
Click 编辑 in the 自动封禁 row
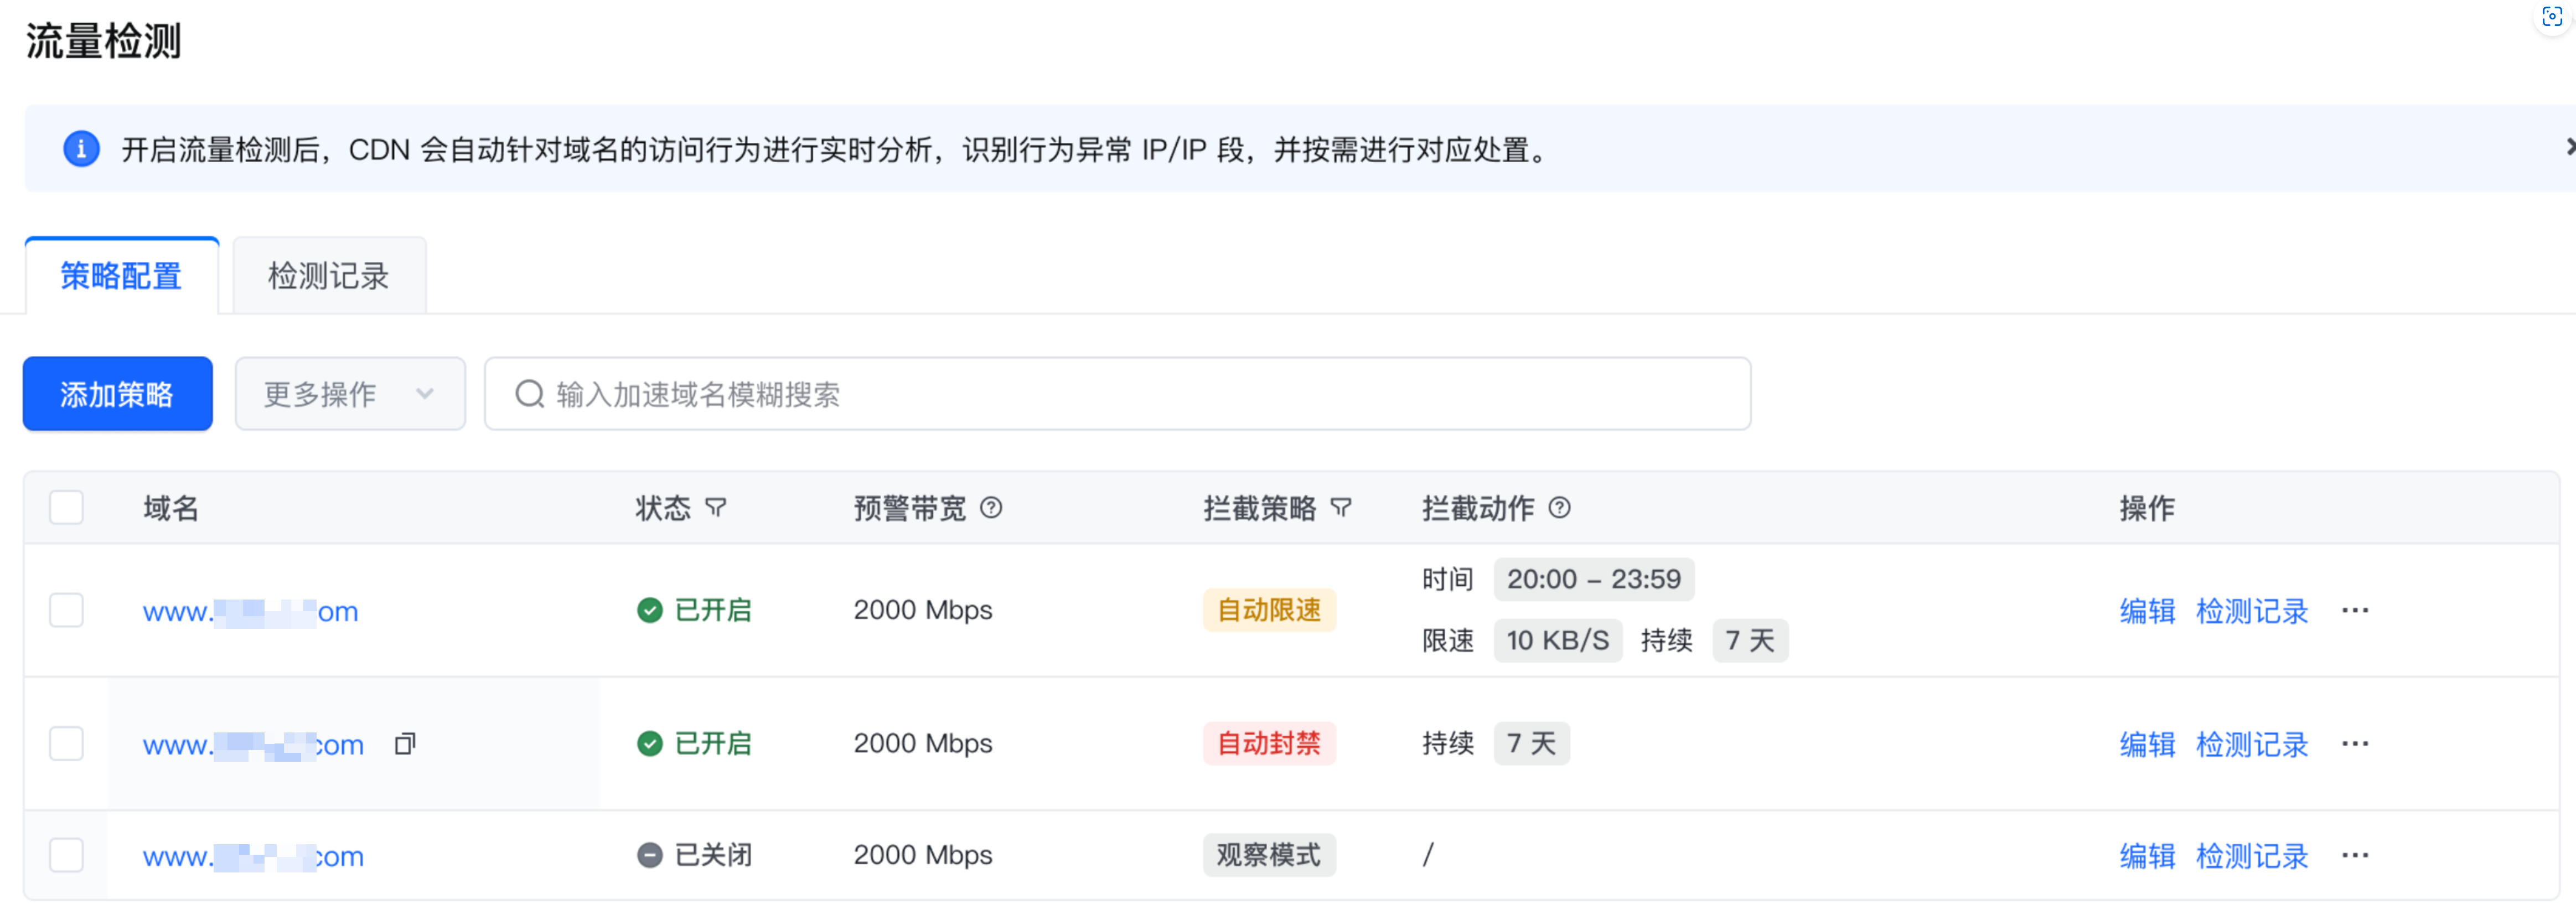point(2147,744)
